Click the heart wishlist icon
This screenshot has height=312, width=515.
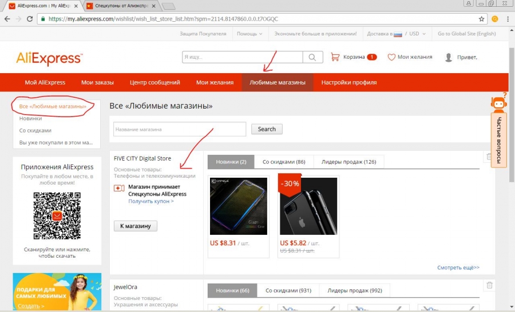391,57
